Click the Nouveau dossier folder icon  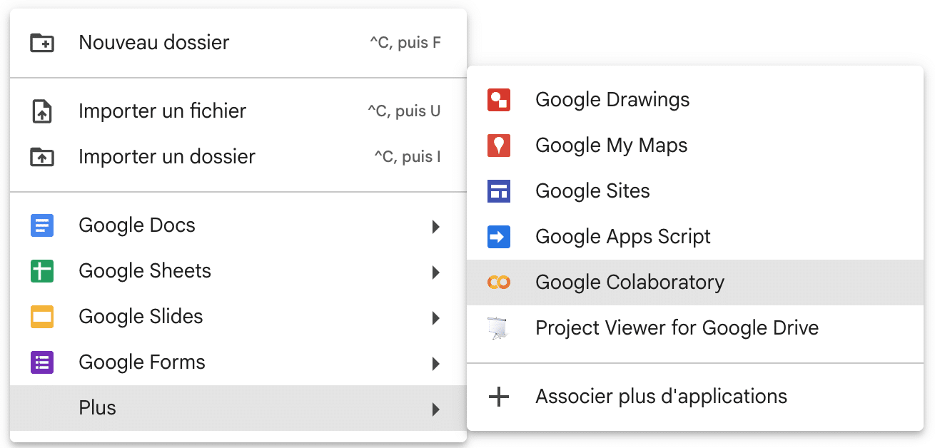[x=42, y=43]
